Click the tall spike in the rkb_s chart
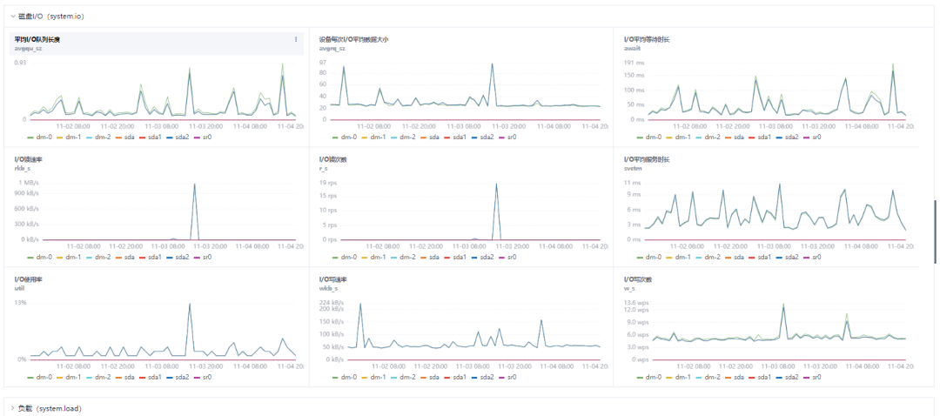Viewport: 940px width, 416px height. click(x=194, y=185)
